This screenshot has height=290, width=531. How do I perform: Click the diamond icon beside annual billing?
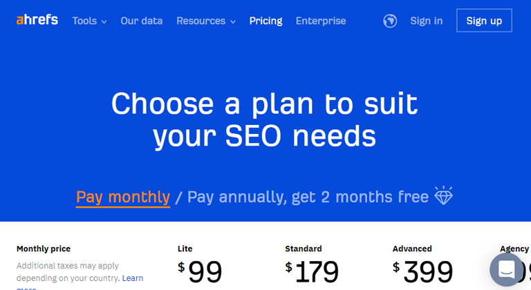(444, 195)
